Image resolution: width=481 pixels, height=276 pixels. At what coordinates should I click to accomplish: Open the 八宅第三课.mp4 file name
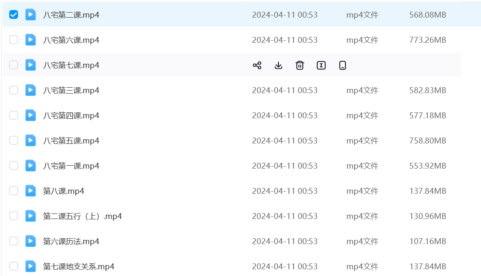(x=71, y=91)
